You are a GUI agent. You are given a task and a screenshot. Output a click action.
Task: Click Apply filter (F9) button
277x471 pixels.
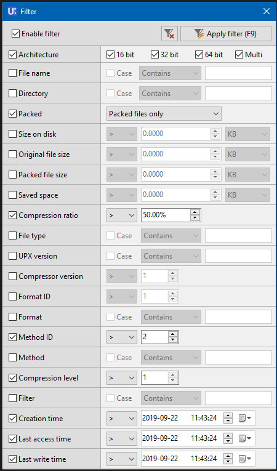tap(226, 34)
